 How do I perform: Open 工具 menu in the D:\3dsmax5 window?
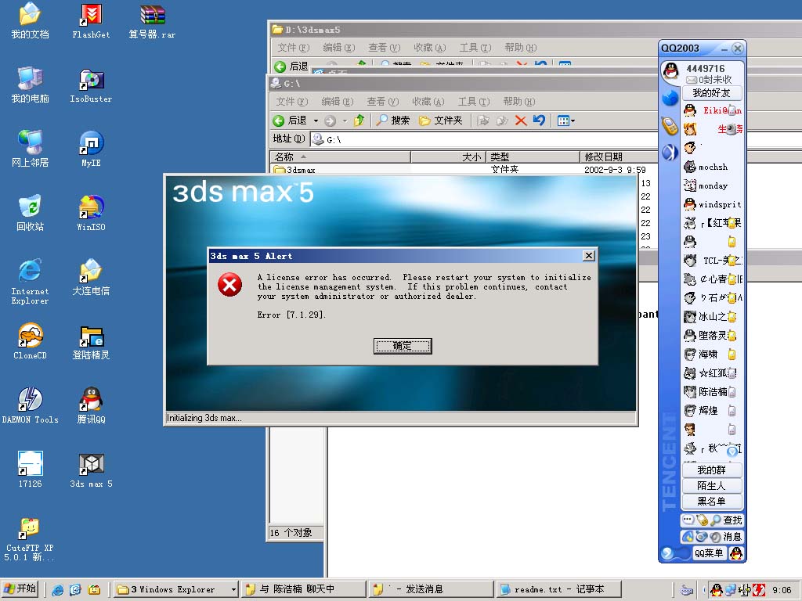click(x=475, y=48)
